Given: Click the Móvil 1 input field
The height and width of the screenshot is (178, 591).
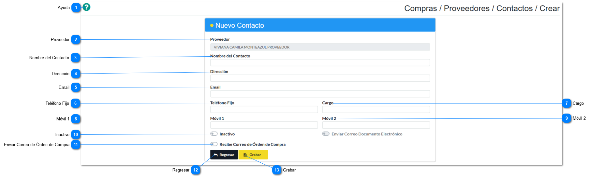Looking at the screenshot, I should coord(264,125).
